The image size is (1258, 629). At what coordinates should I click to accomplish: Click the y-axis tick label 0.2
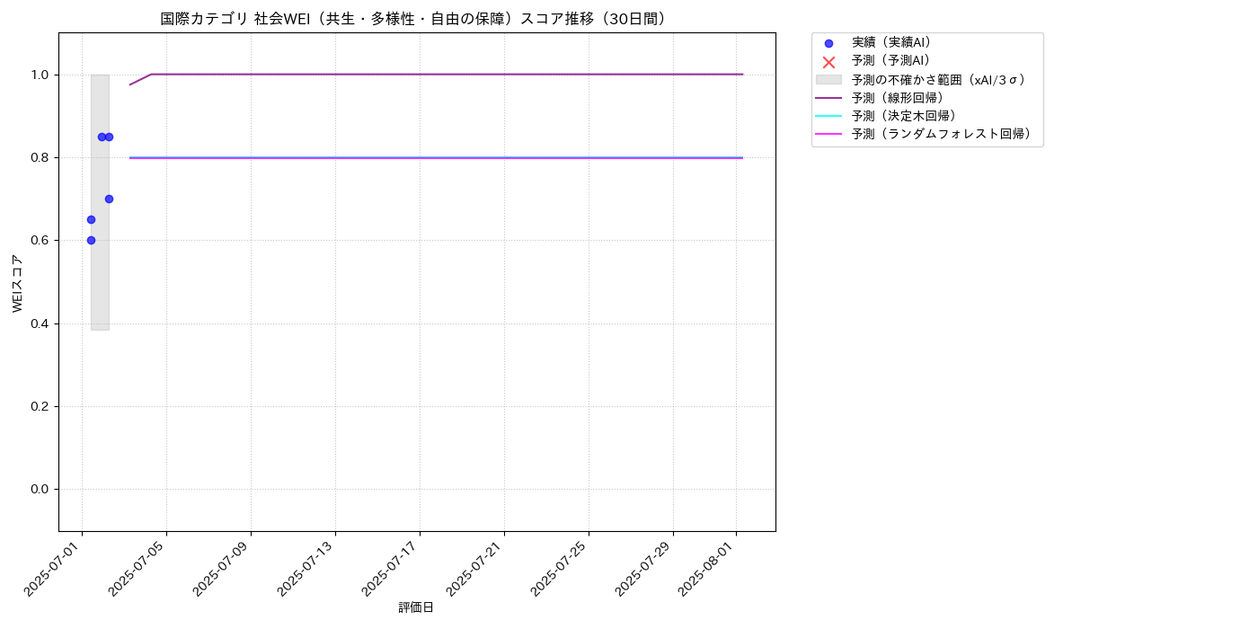pyautogui.click(x=41, y=406)
